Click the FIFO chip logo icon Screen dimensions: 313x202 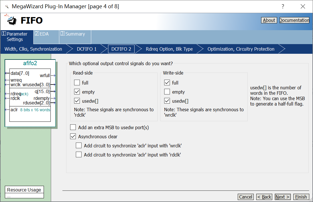pos(11,20)
